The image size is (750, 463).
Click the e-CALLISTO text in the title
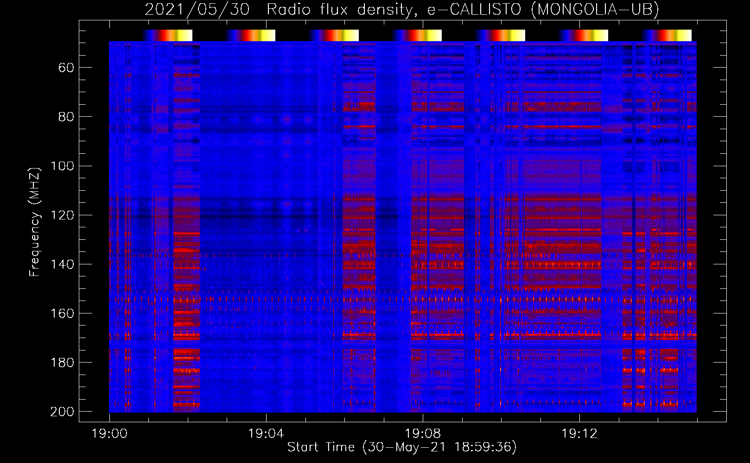coord(475,9)
